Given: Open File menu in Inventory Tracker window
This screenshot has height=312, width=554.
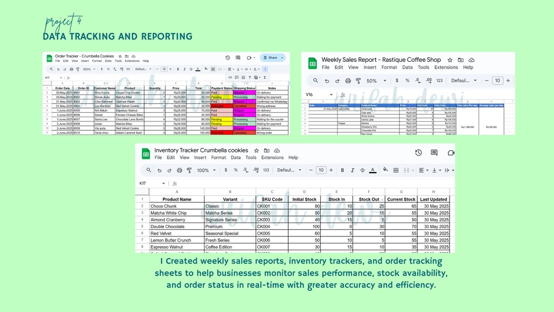Looking at the screenshot, I should click(158, 157).
